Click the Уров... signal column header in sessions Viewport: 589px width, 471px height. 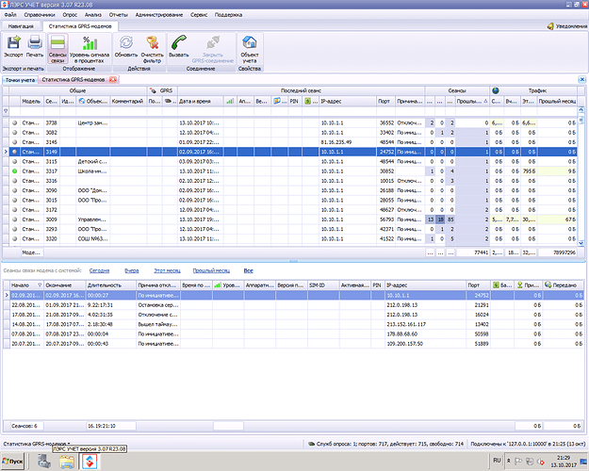(x=228, y=285)
